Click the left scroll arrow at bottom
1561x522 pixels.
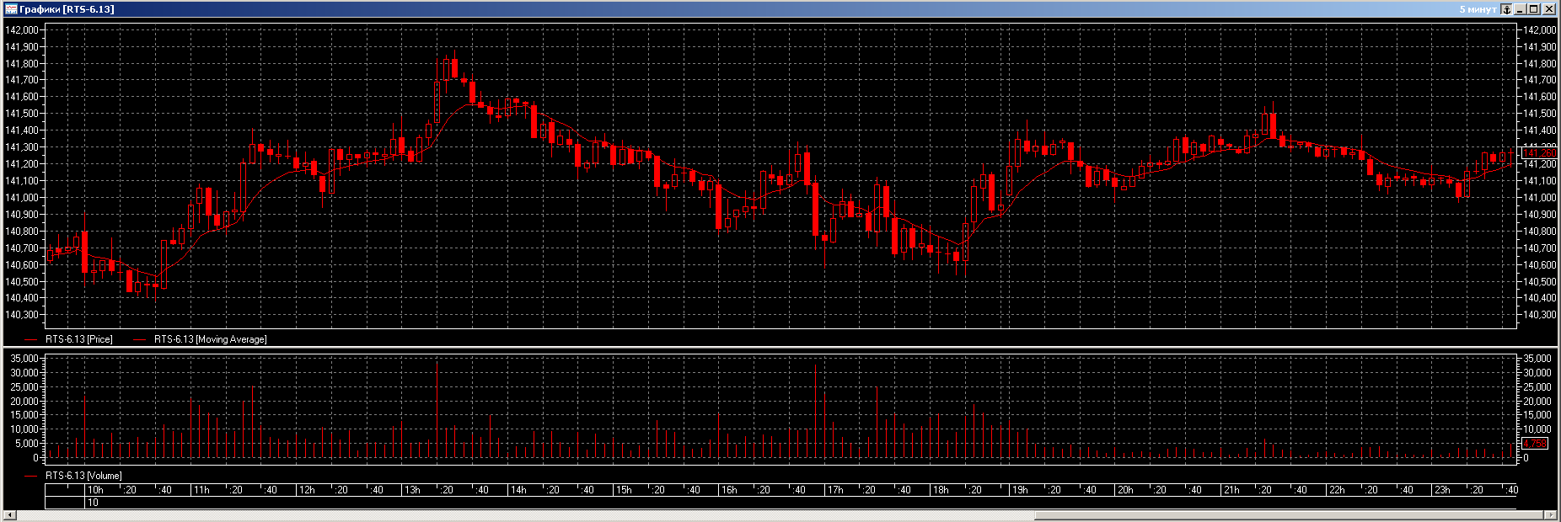10,514
